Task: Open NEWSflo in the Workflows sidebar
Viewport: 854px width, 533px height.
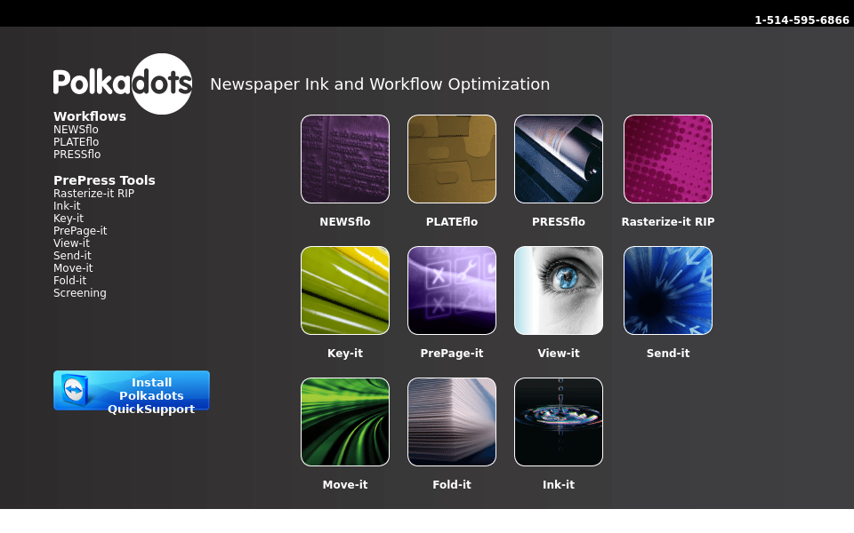Action: (76, 130)
